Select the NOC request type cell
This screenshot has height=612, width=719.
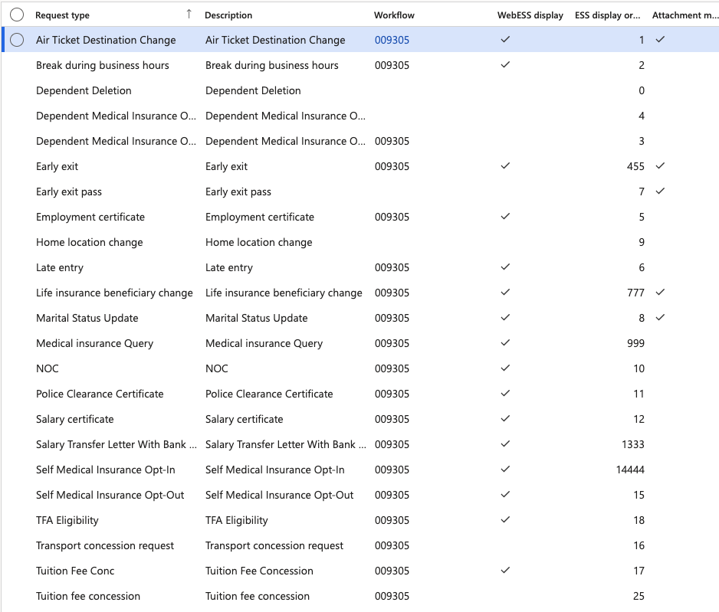click(48, 368)
